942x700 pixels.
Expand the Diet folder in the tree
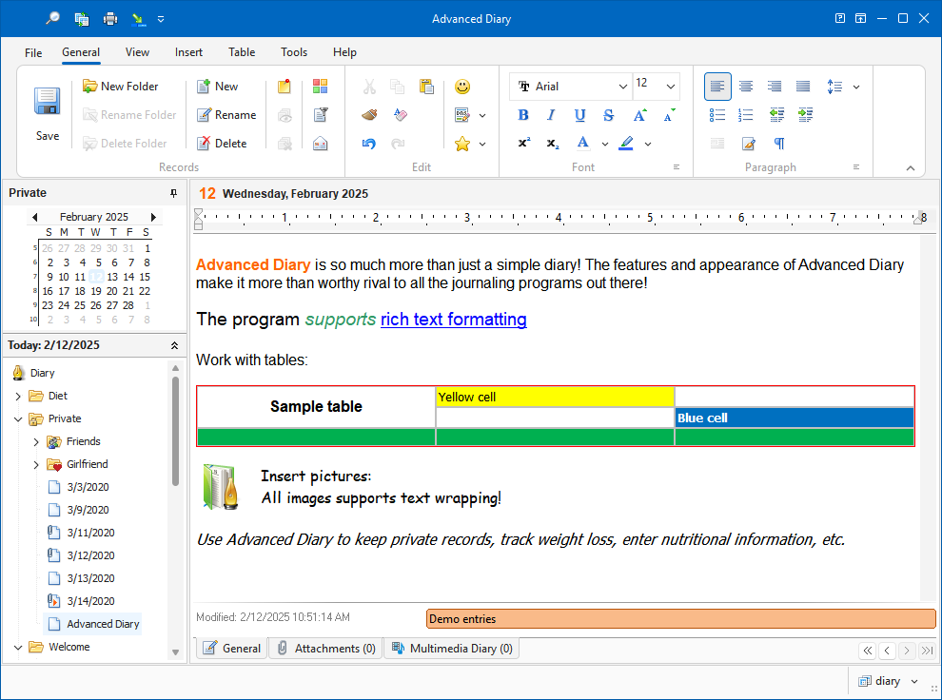tap(18, 397)
